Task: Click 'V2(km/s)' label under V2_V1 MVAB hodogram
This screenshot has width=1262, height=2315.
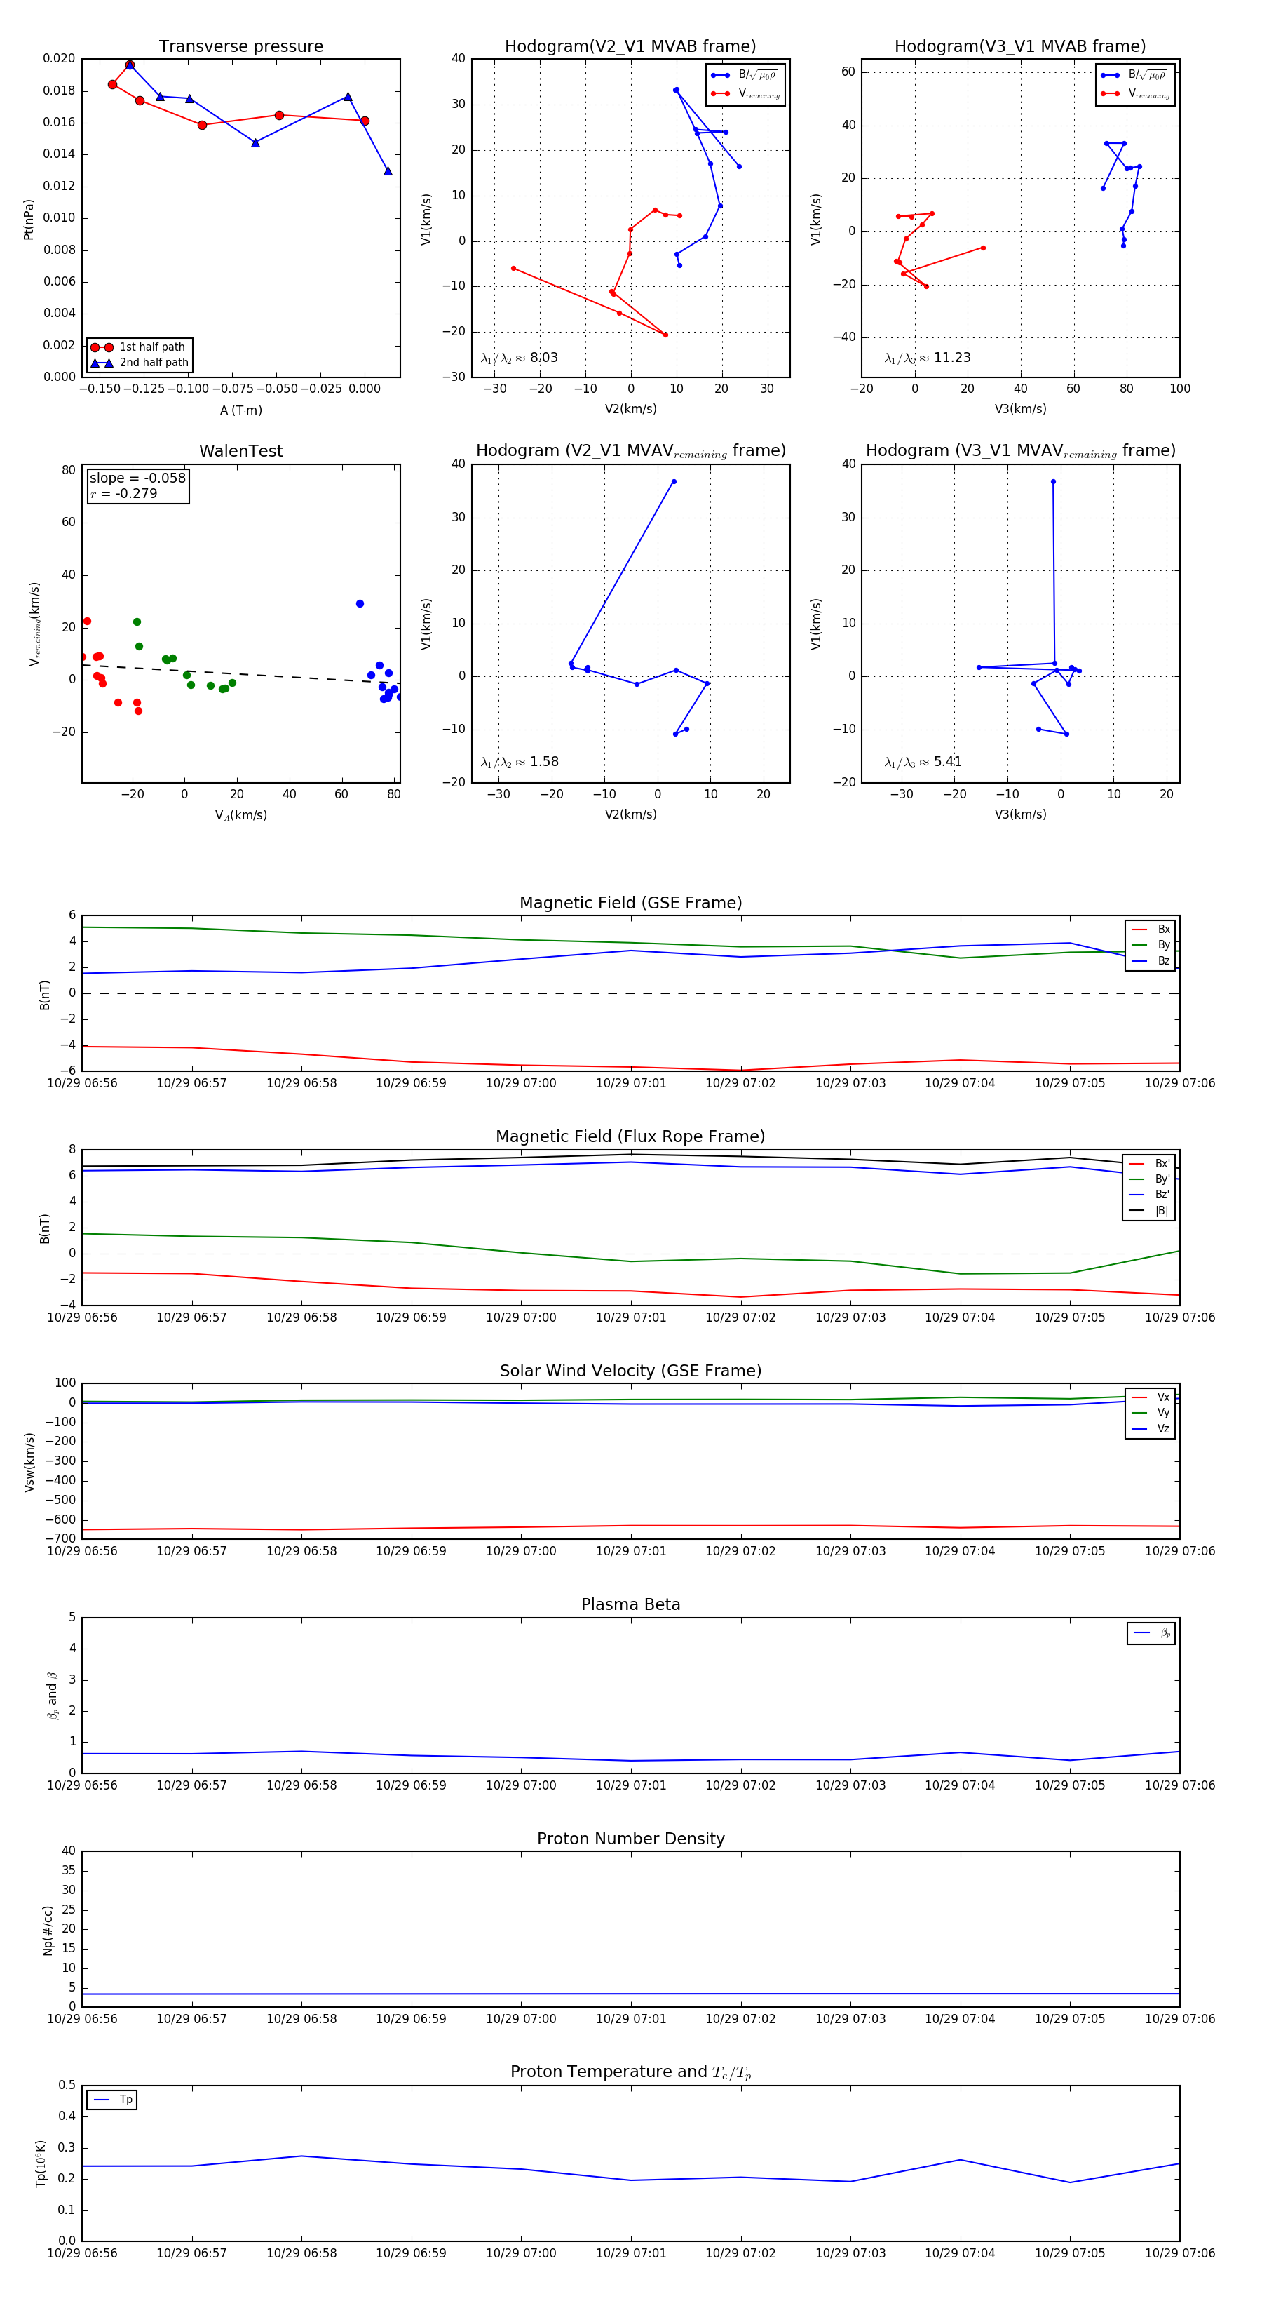Action: point(630,410)
